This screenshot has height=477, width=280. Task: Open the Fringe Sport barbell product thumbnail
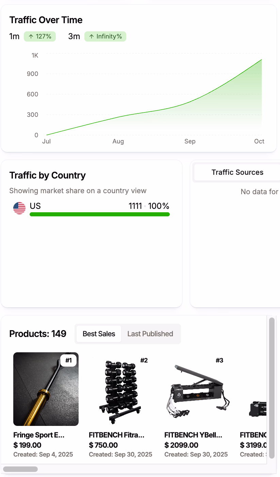46,389
